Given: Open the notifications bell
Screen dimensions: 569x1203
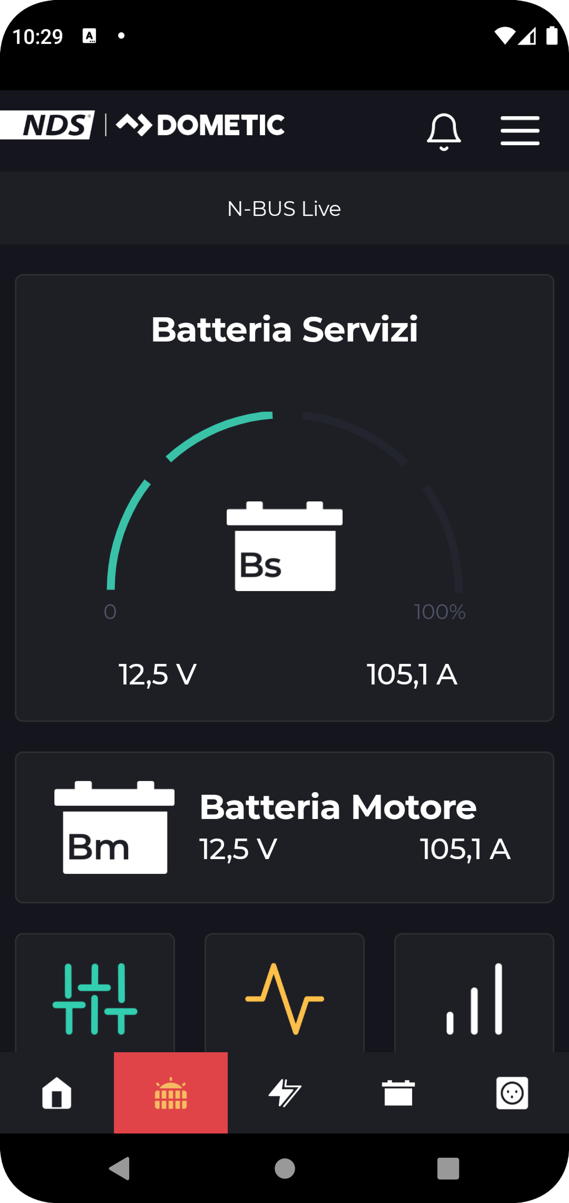Looking at the screenshot, I should coord(444,131).
